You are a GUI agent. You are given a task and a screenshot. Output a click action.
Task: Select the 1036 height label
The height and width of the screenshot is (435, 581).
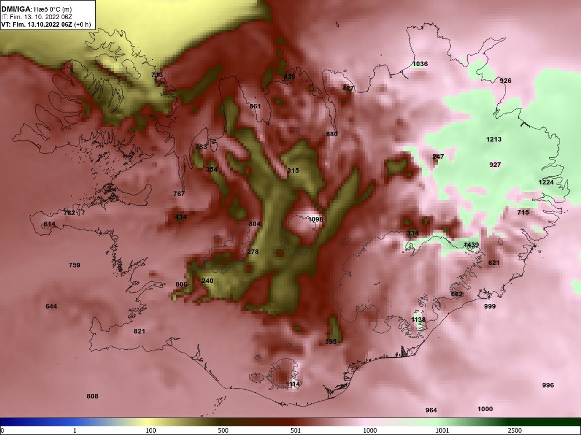click(420, 64)
